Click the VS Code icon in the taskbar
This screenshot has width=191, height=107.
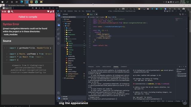tap(27, 2)
